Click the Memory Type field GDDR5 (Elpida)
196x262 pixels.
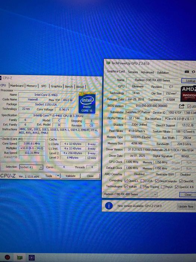point(140,137)
